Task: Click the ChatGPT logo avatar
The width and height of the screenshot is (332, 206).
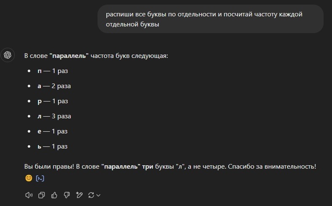Action: (x=8, y=55)
